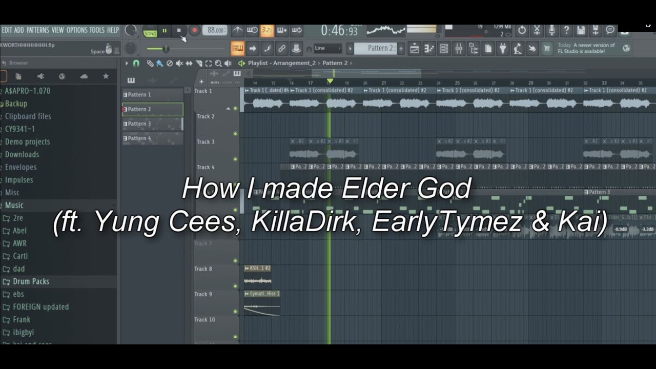The width and height of the screenshot is (656, 369).
Task: Open the Mixer view icon
Action: 459,49
